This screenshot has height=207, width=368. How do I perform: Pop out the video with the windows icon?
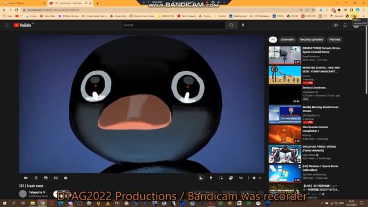231,178
